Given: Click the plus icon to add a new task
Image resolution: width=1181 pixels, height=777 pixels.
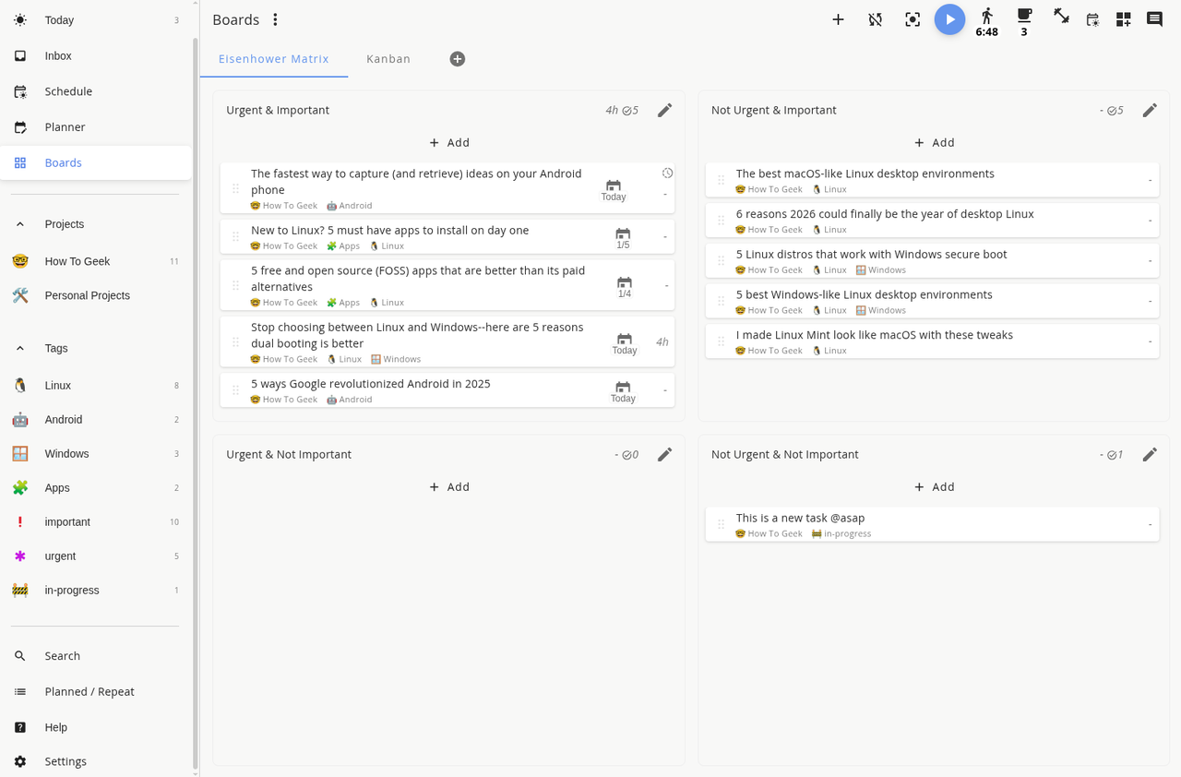Looking at the screenshot, I should click(838, 18).
